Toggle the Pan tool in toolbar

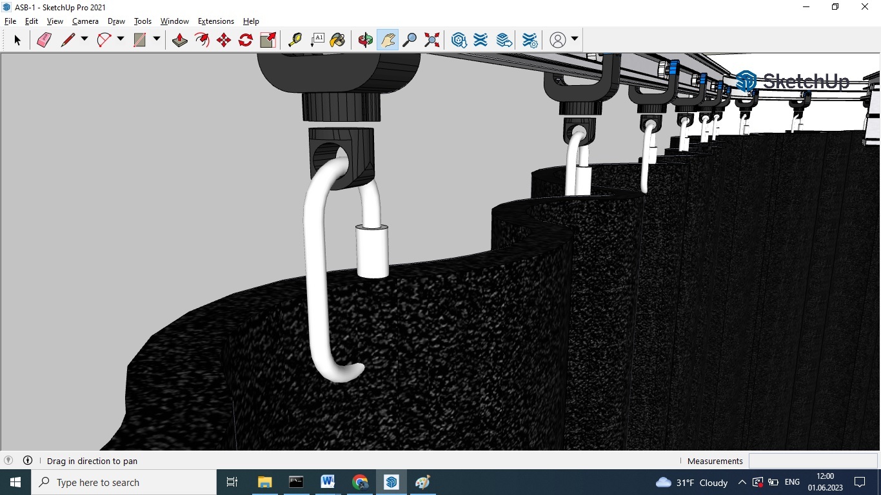pyautogui.click(x=388, y=40)
